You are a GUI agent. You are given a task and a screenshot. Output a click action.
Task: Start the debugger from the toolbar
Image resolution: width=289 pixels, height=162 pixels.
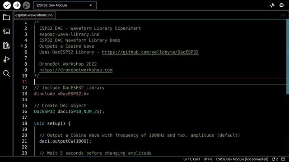coord(26,5)
